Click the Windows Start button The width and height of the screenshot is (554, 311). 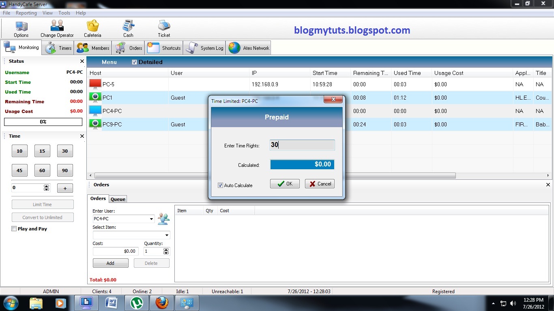click(11, 303)
